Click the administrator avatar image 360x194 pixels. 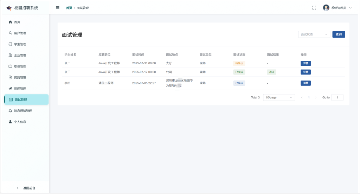tap(326, 8)
